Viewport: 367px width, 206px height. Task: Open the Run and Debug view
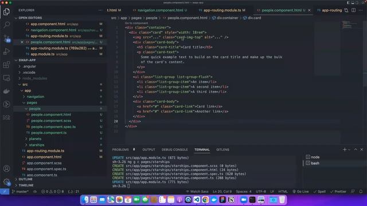click(6, 51)
